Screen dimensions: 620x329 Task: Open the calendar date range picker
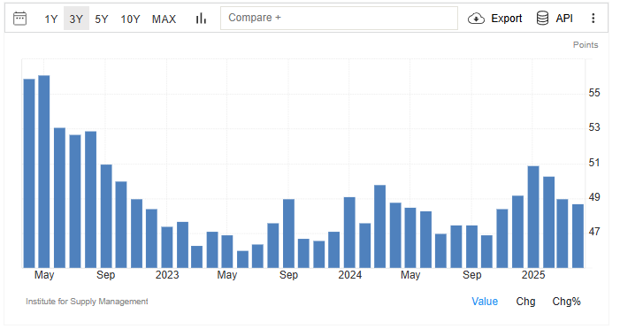(x=19, y=19)
